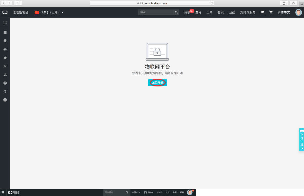304x196 pixels.
Task: Focus the search field in the bottom bar
Action: [x=114, y=192]
